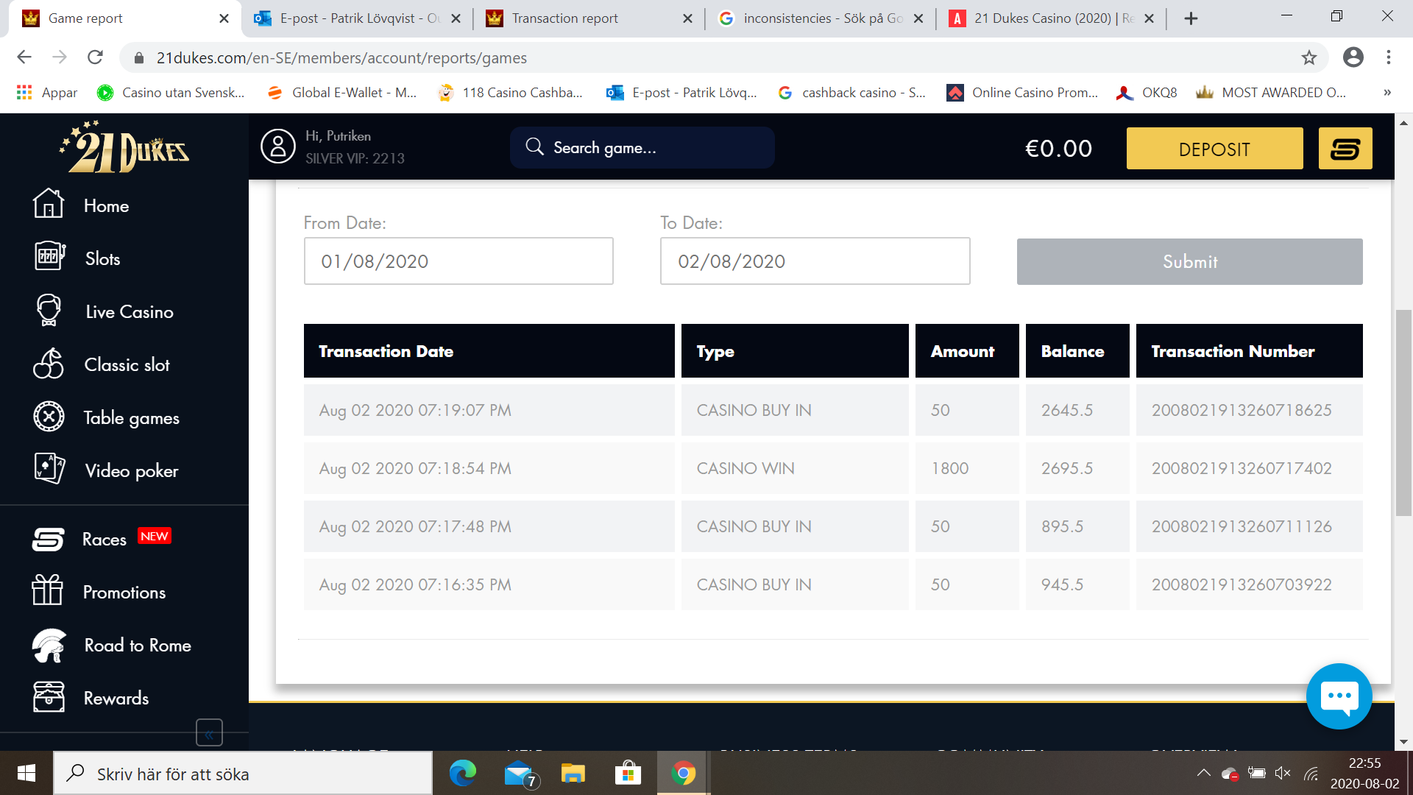Image resolution: width=1413 pixels, height=795 pixels.
Task: Open Casino utan Svensk bookmark
Action: pos(172,93)
